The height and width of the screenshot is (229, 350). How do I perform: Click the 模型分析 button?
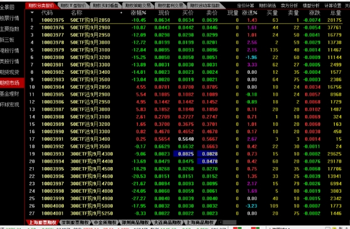click(311, 6)
